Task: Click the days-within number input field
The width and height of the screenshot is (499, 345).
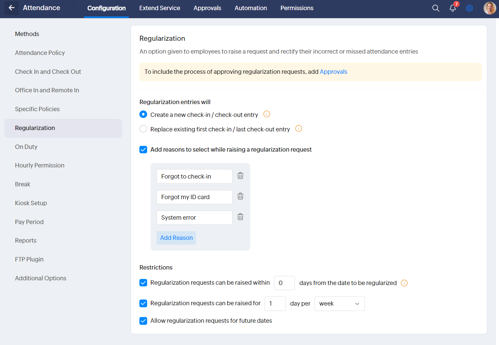Action: [284, 283]
